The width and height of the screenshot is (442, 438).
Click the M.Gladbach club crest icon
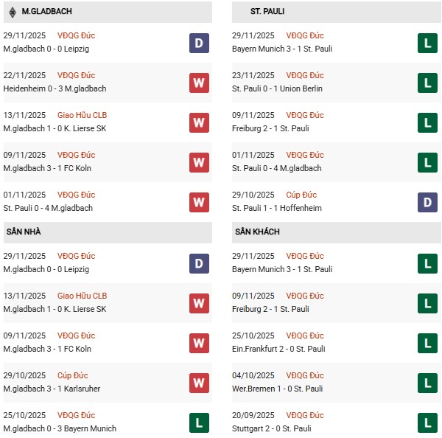(x=10, y=12)
